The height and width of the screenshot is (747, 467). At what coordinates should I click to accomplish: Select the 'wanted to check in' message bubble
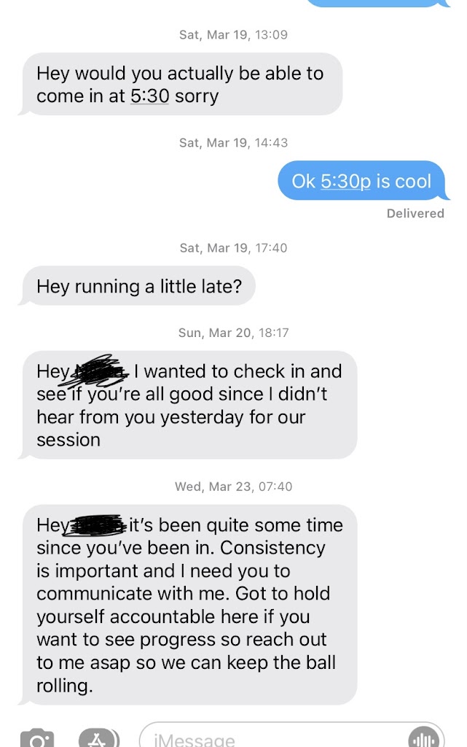[x=188, y=405]
